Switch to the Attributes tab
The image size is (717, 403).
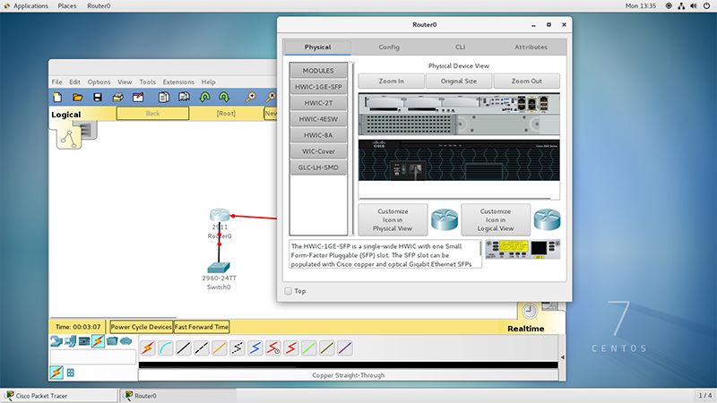(531, 47)
